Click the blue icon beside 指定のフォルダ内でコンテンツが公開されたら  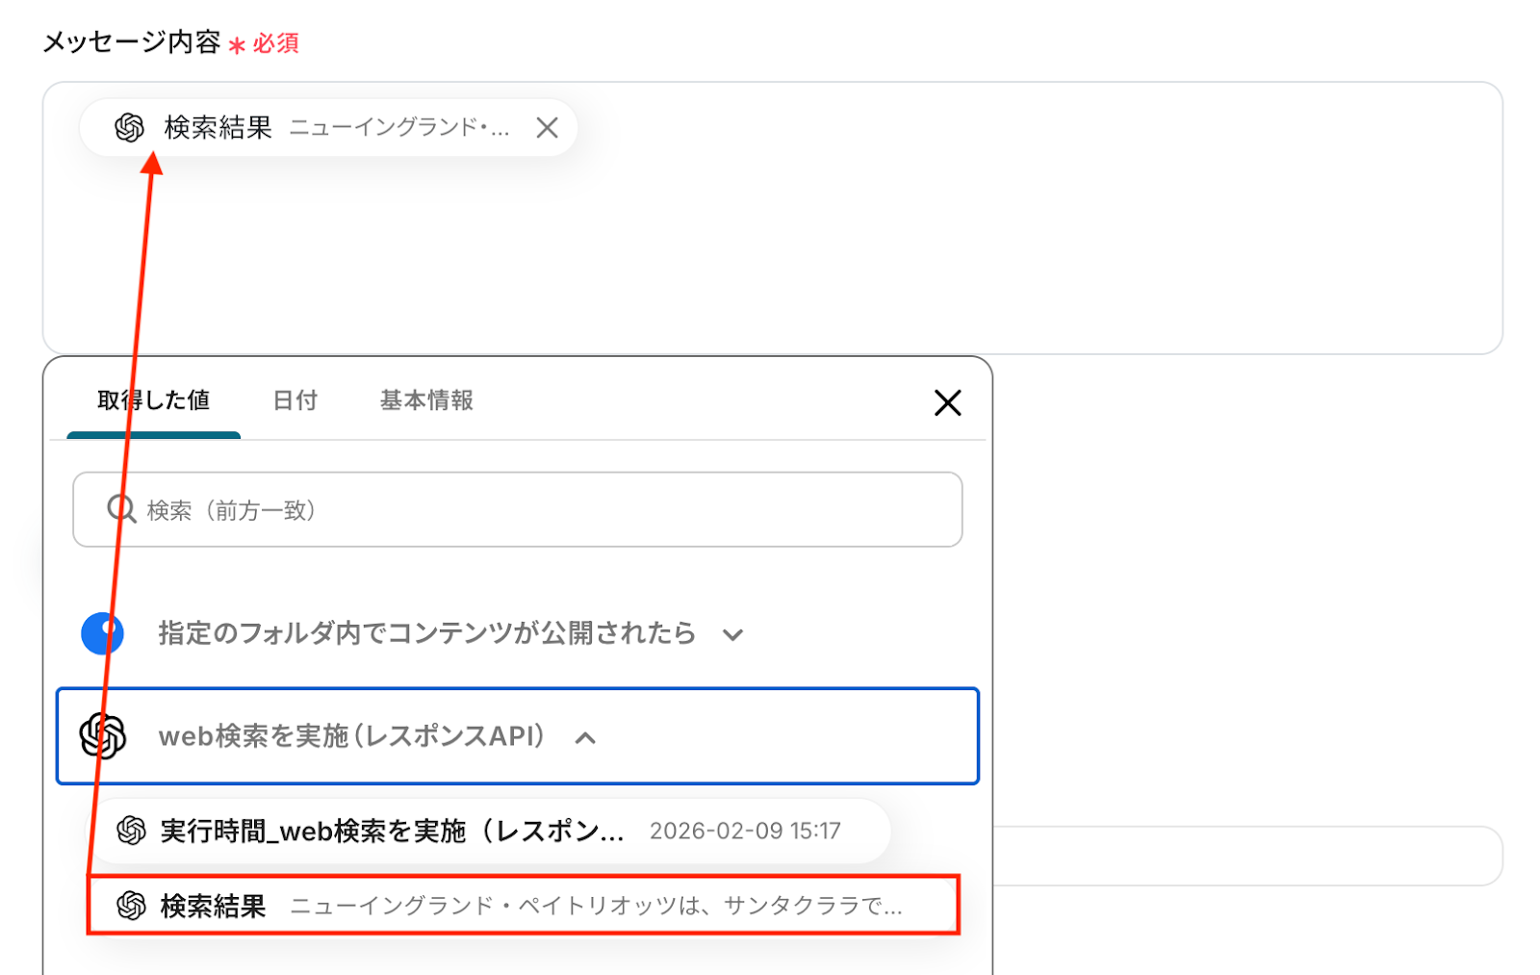tap(103, 633)
